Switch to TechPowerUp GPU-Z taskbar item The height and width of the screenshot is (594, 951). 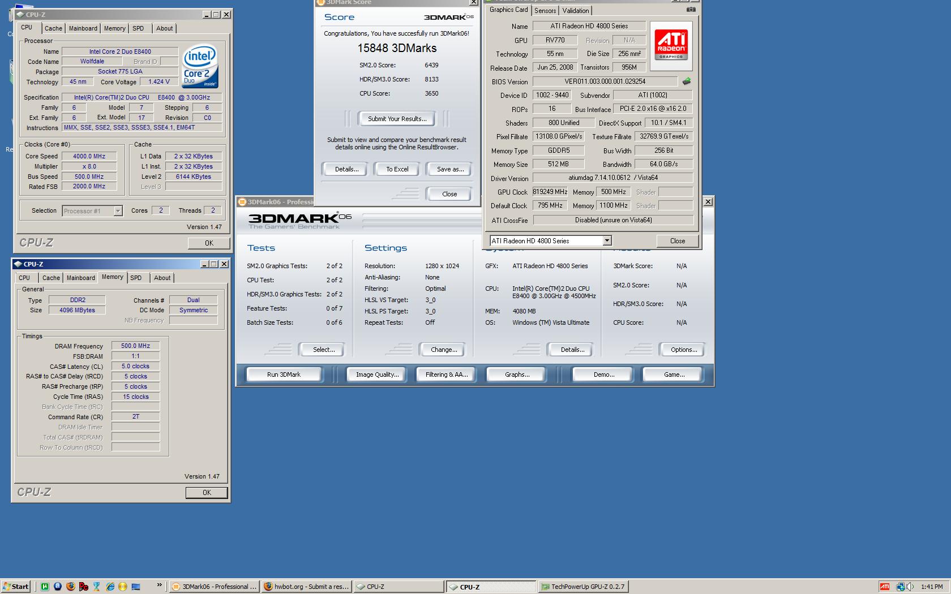point(584,587)
